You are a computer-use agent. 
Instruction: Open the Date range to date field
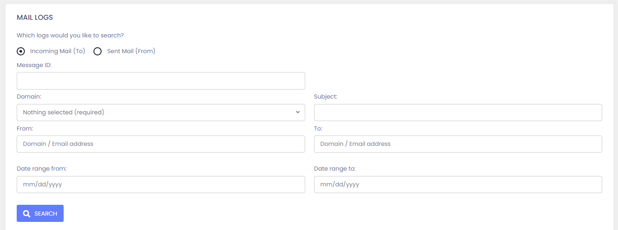pyautogui.click(x=458, y=185)
